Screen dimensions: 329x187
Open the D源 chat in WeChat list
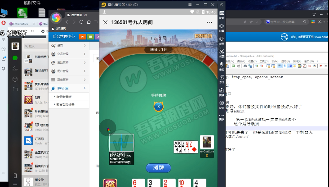[36, 100]
